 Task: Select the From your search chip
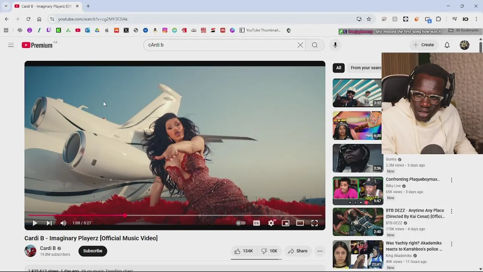point(365,68)
